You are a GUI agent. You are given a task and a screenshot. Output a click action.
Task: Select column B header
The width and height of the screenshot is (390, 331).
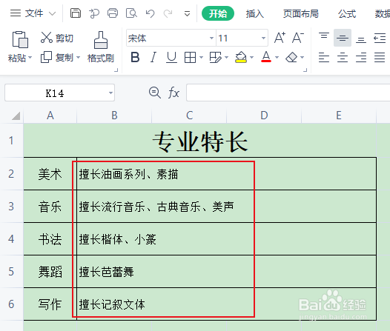(x=114, y=116)
